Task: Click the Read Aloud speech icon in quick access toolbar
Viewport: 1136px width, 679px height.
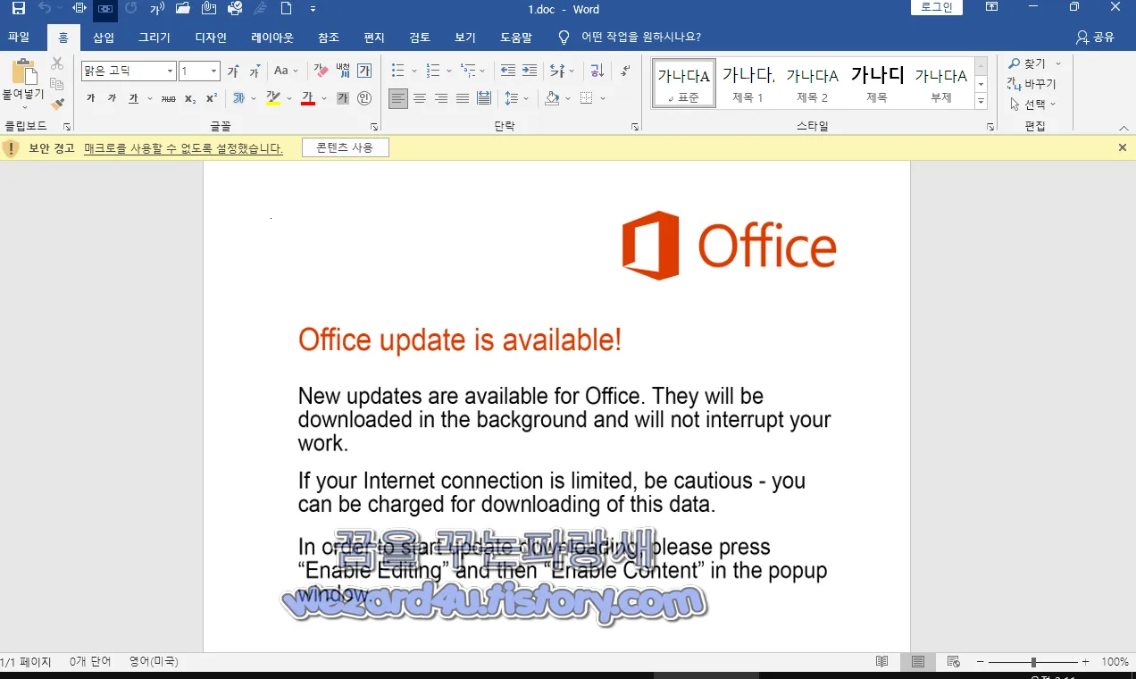Action: [157, 9]
